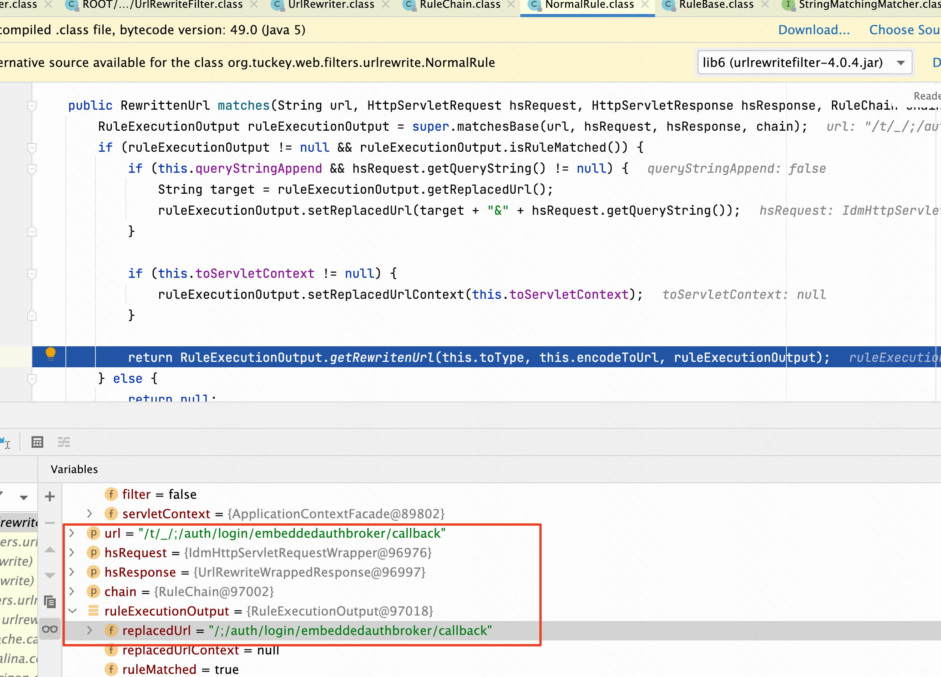Open the RuleChain.class editor tab

[x=460, y=5]
